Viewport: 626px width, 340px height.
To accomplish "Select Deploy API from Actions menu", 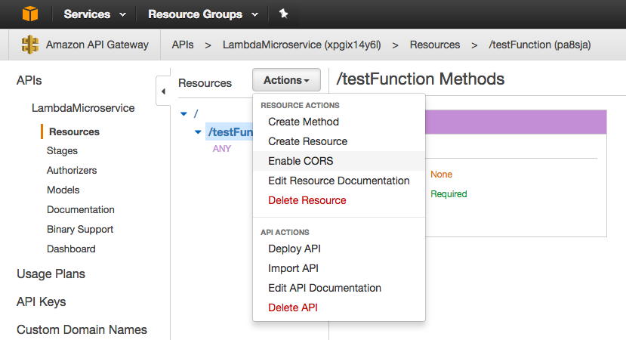I will (x=294, y=249).
